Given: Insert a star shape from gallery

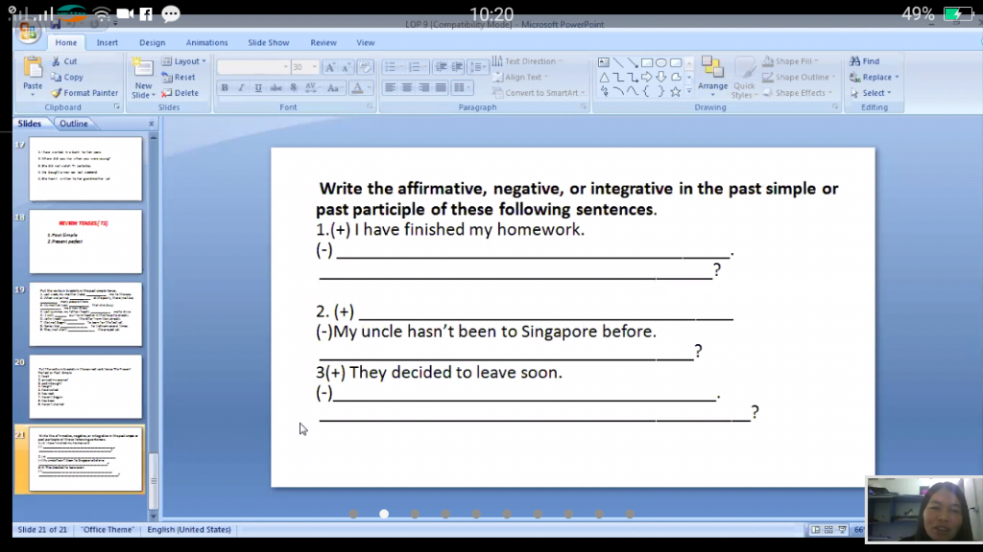Looking at the screenshot, I should 675,91.
